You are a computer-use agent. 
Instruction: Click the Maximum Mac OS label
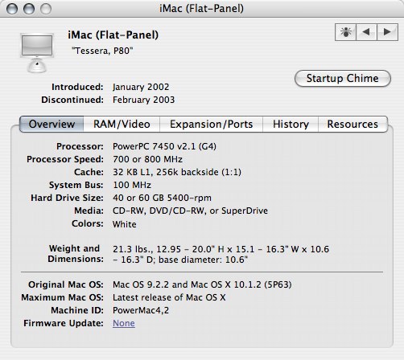coord(62,297)
